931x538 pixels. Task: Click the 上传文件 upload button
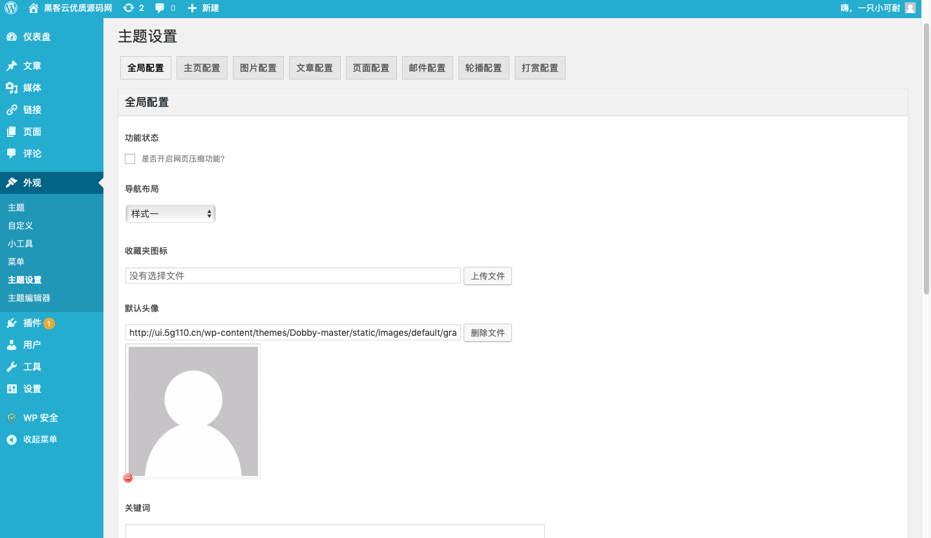coord(487,276)
